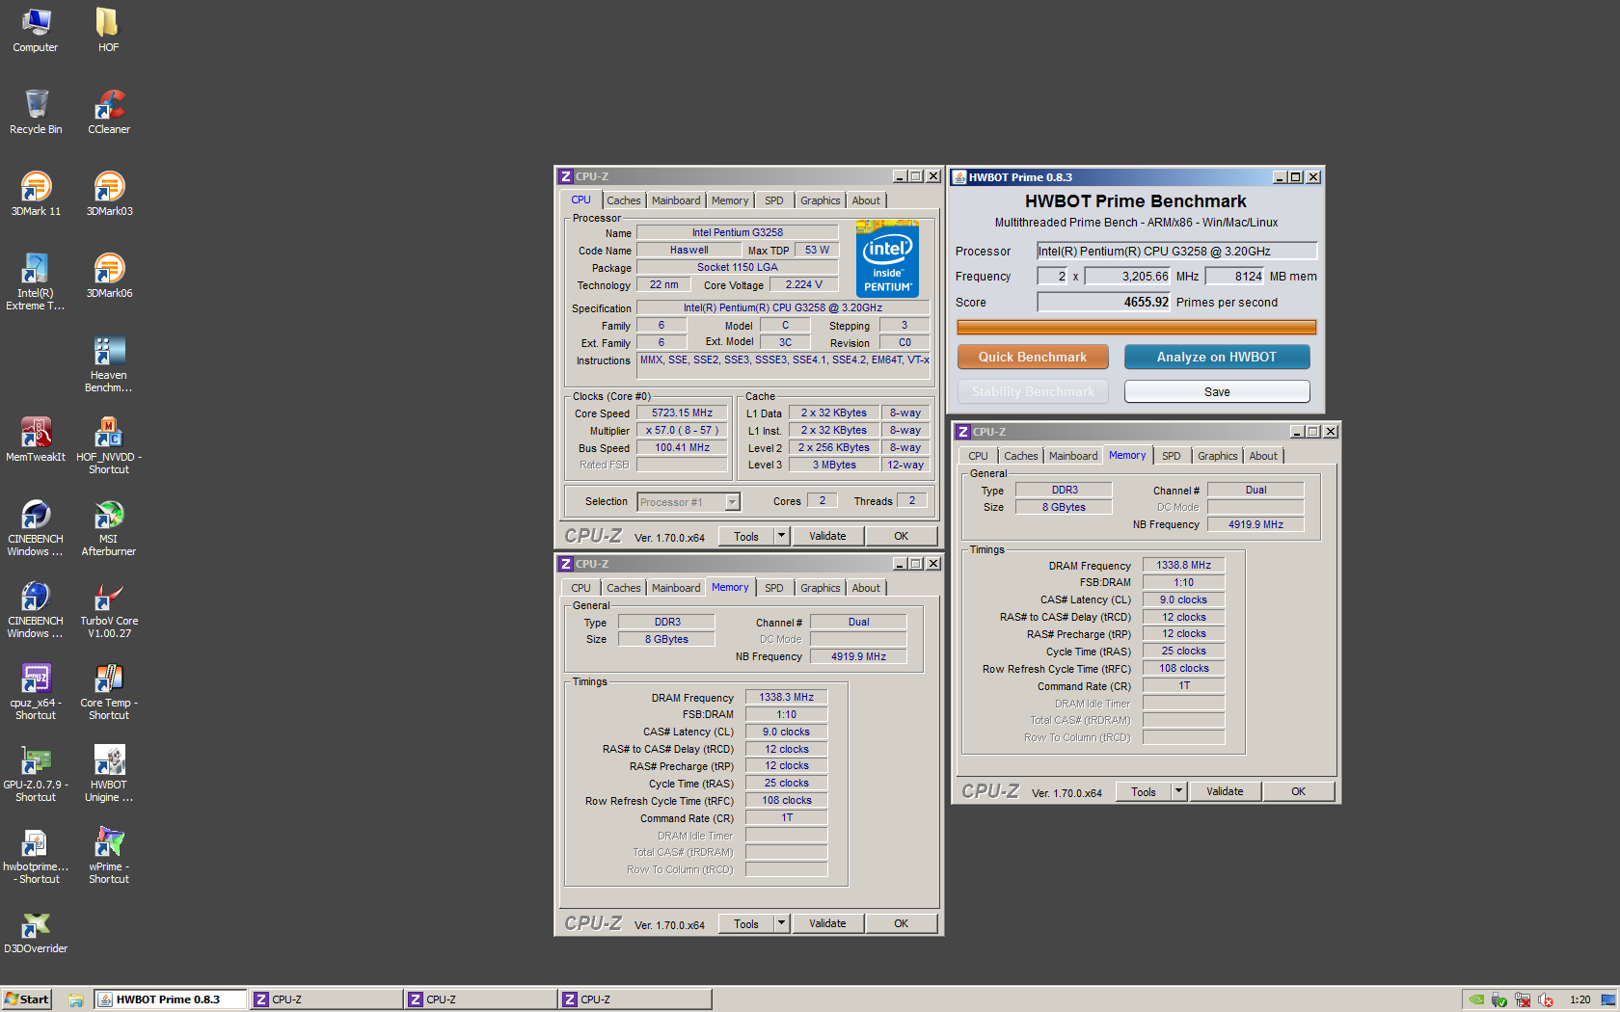Click Save button in HWBOT Prime
Image resolution: width=1620 pixels, height=1012 pixels.
pos(1217,391)
